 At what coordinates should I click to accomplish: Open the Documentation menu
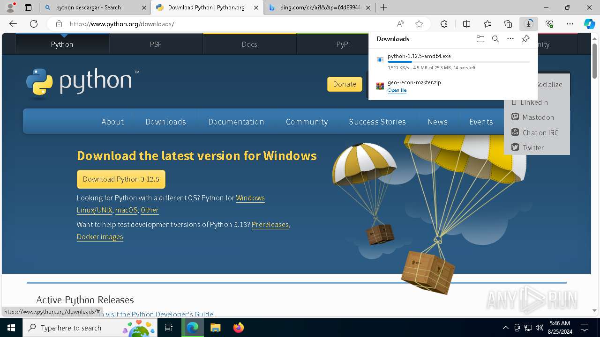(236, 122)
